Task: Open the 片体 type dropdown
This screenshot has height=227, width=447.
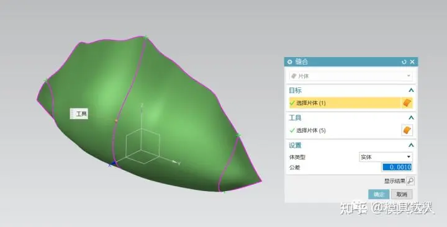Action: point(351,76)
